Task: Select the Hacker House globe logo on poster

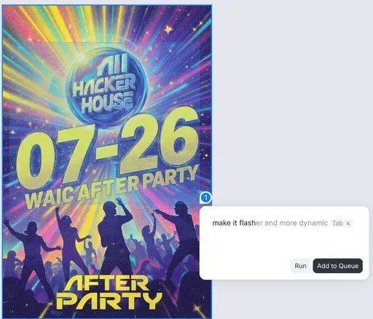Action: coord(106,85)
